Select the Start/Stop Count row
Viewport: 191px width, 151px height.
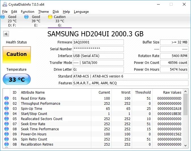(93, 114)
